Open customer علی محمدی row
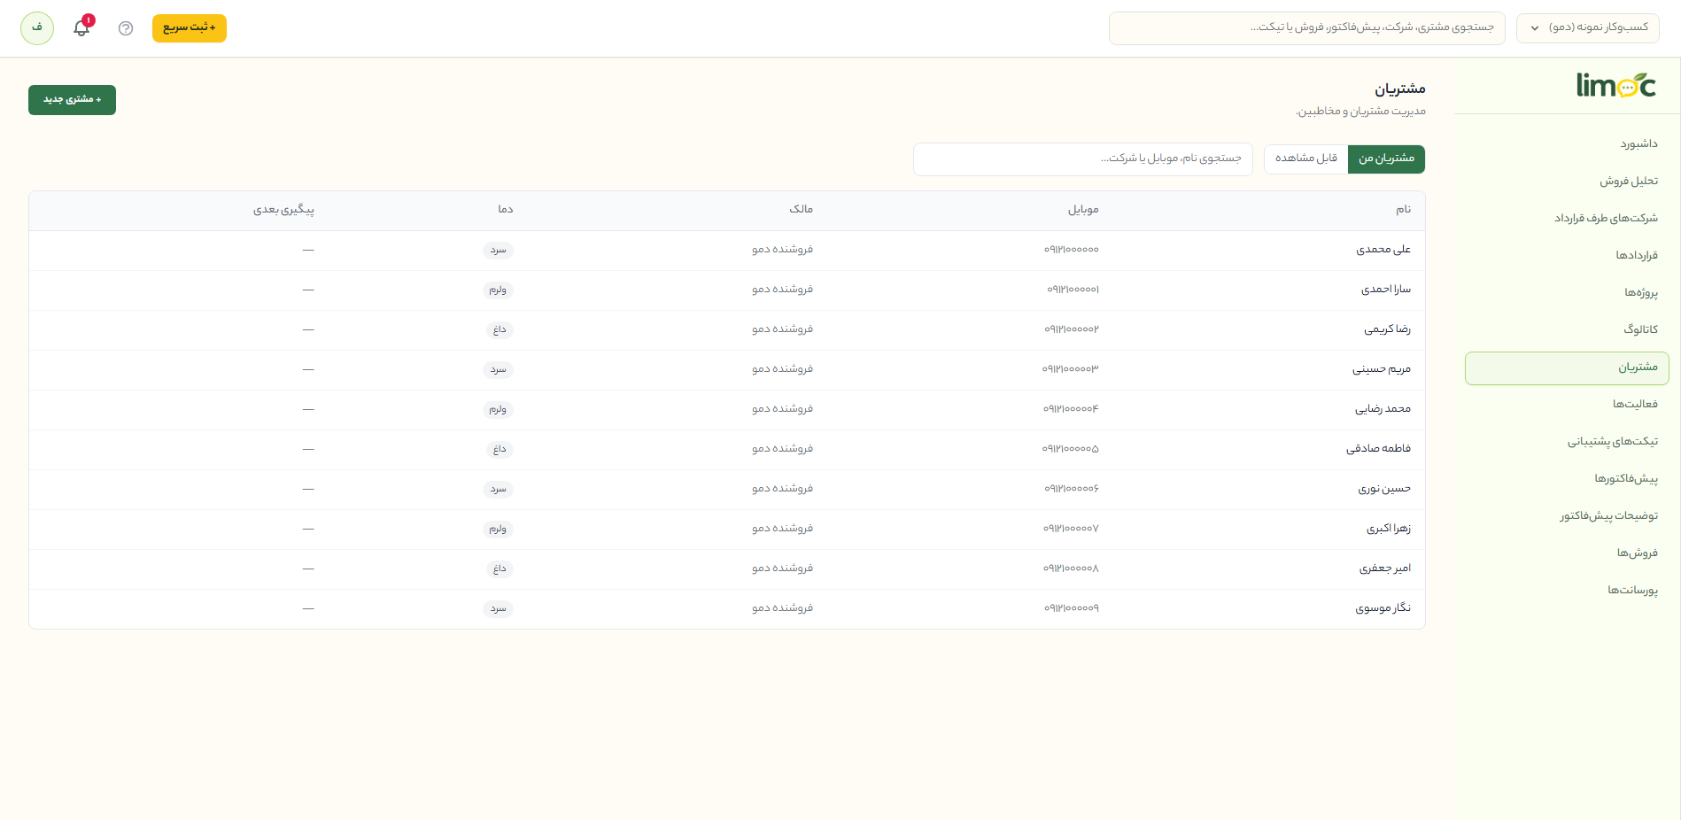Viewport: 1681px width, 820px height. coord(727,251)
